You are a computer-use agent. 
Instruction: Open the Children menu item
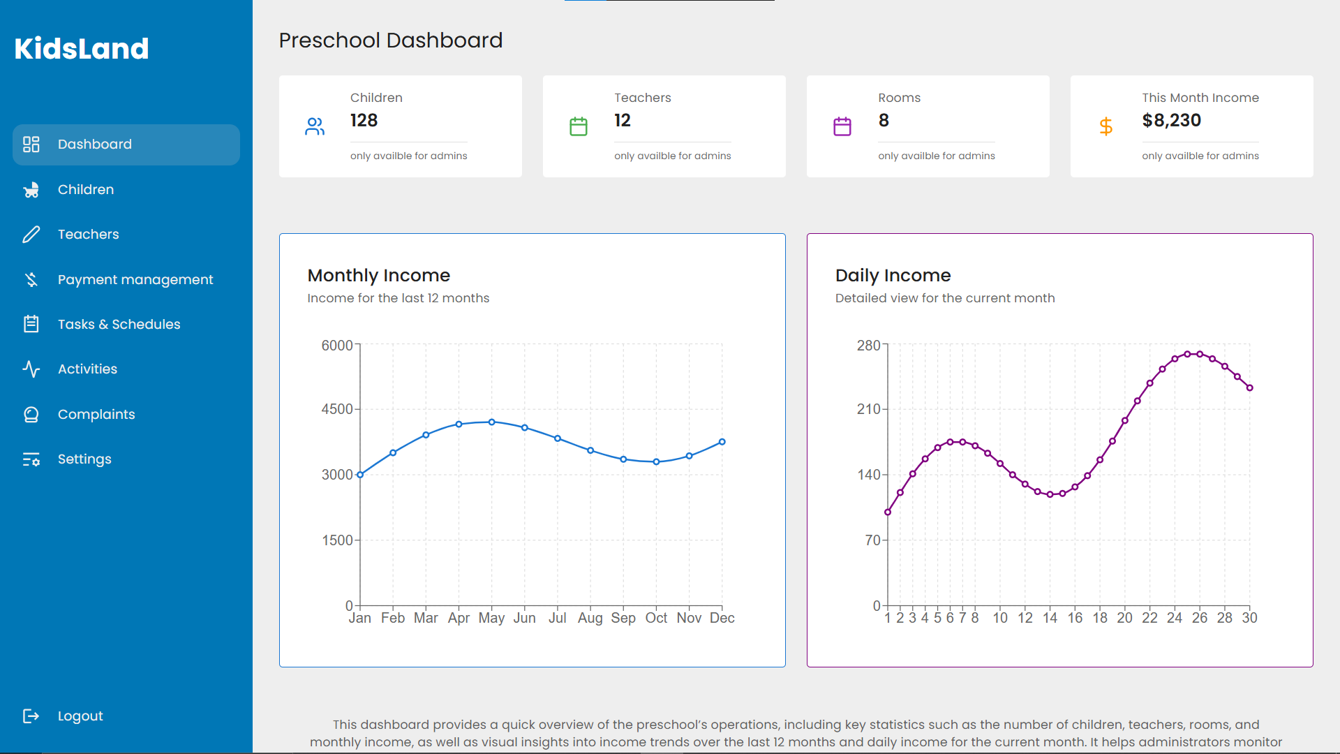85,190
